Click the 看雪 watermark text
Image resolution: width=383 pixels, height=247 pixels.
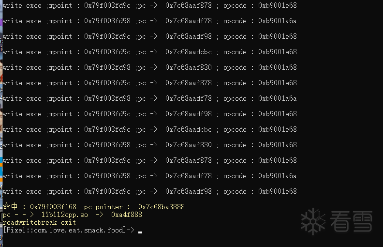tap(351, 221)
